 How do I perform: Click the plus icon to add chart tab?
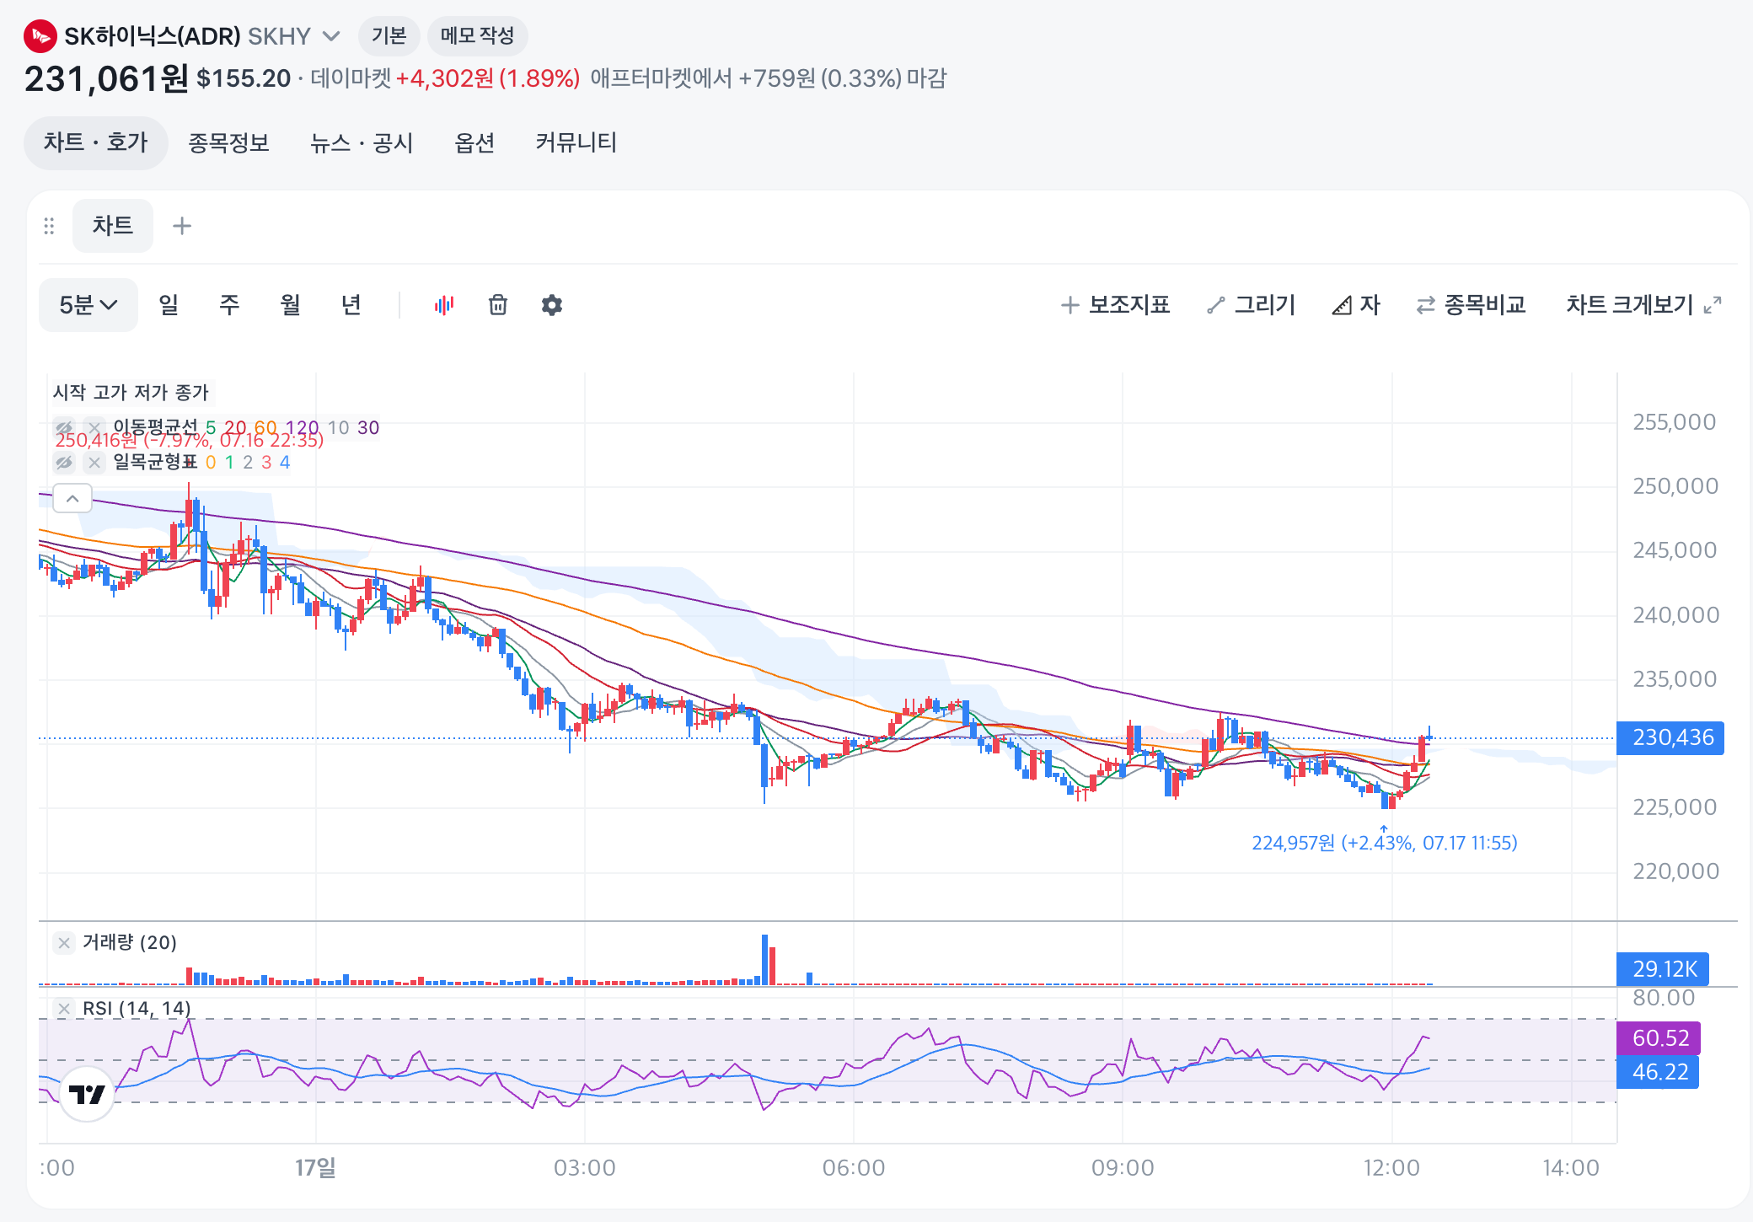[182, 226]
